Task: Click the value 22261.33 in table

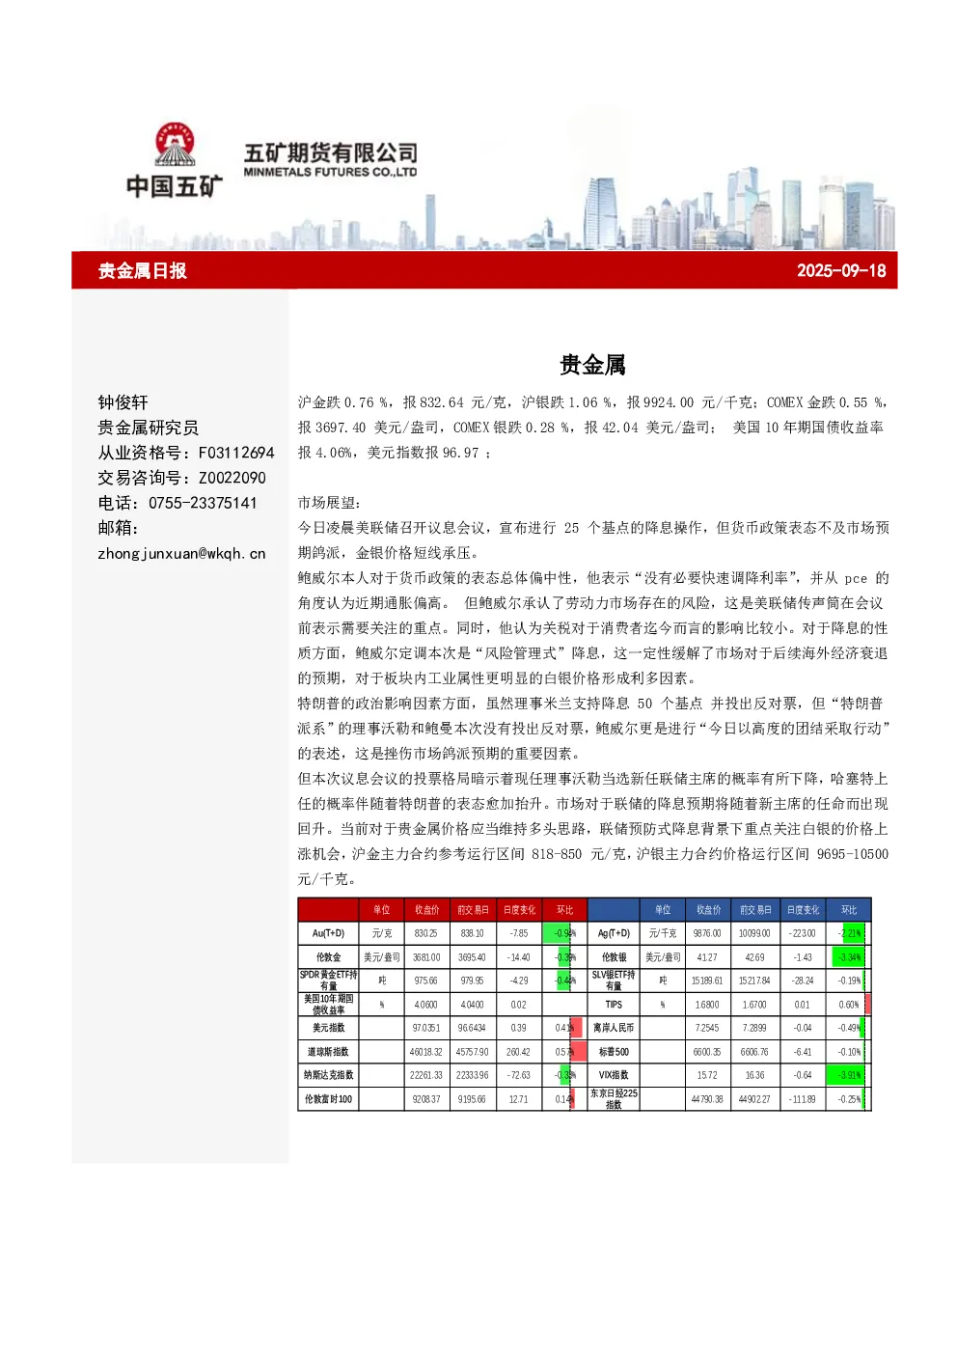Action: (x=426, y=1075)
